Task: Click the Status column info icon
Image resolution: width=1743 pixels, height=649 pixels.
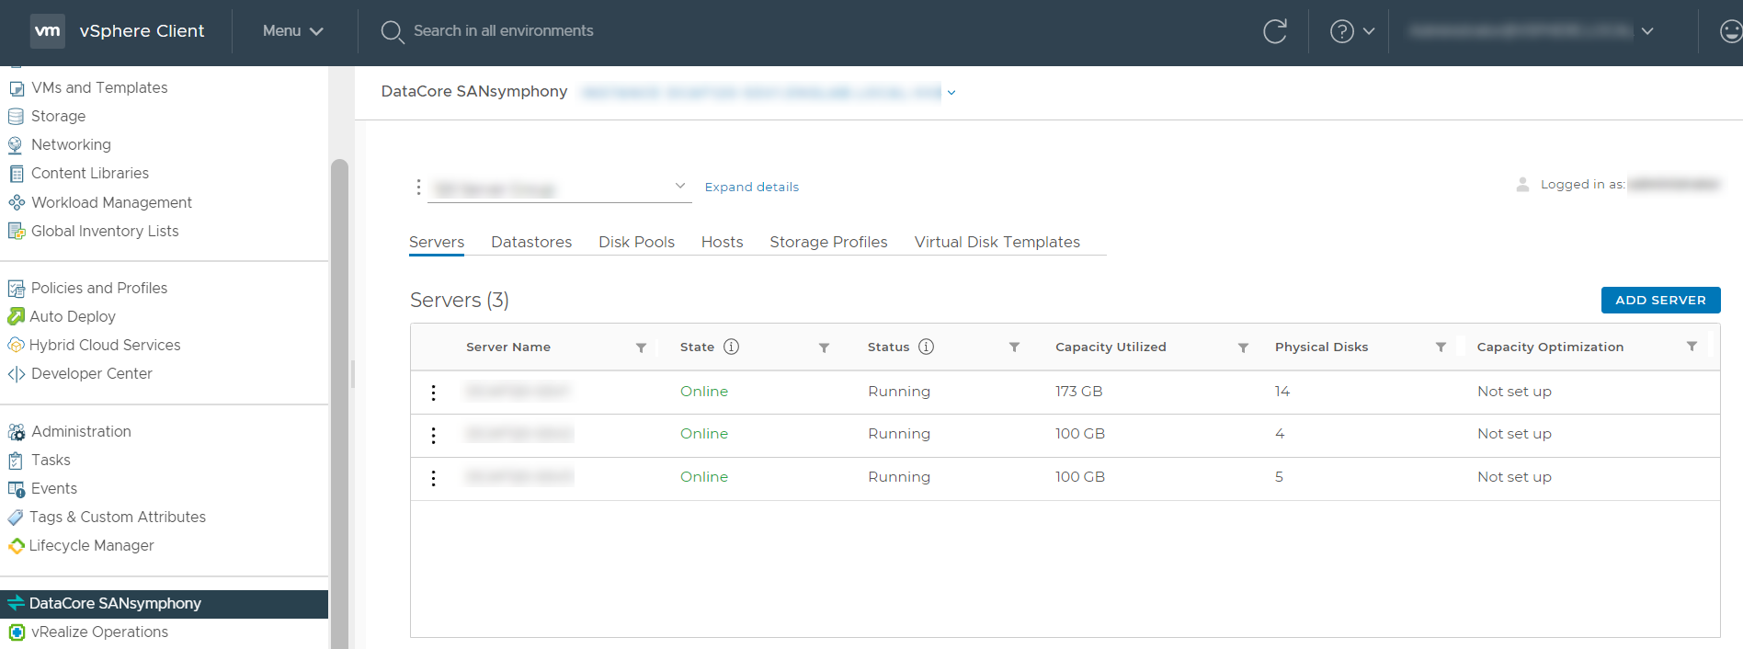Action: [x=926, y=347]
